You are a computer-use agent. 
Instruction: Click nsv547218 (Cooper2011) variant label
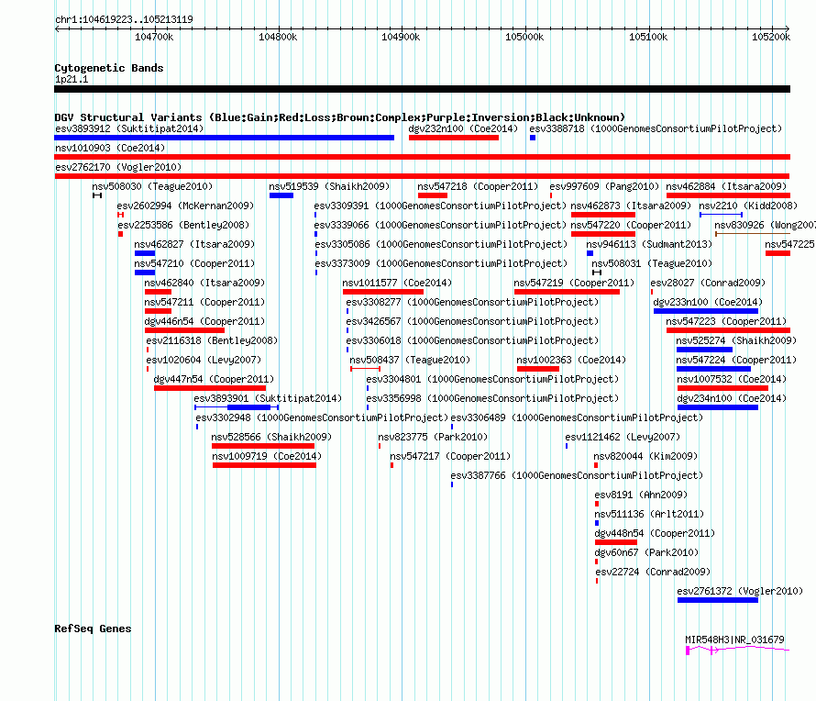pyautogui.click(x=477, y=186)
